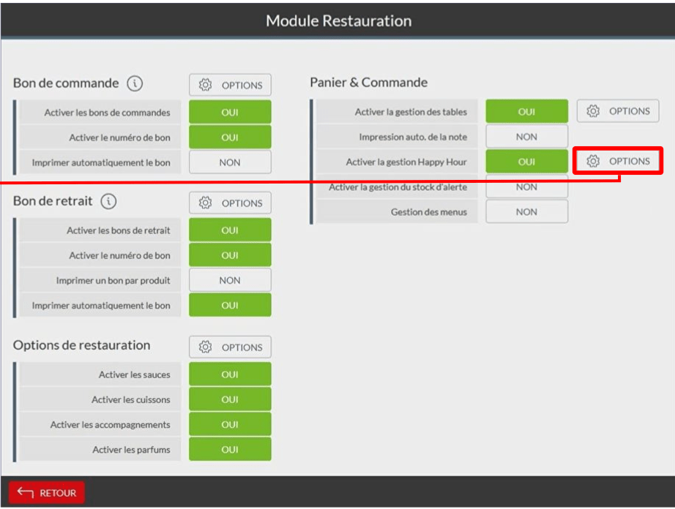Image resolution: width=675 pixels, height=509 pixels.
Task: Enable Activer la gestion du stock d'alerte
Action: (x=526, y=186)
